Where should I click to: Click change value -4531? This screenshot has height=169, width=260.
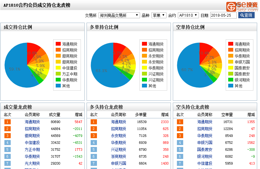point(78,143)
